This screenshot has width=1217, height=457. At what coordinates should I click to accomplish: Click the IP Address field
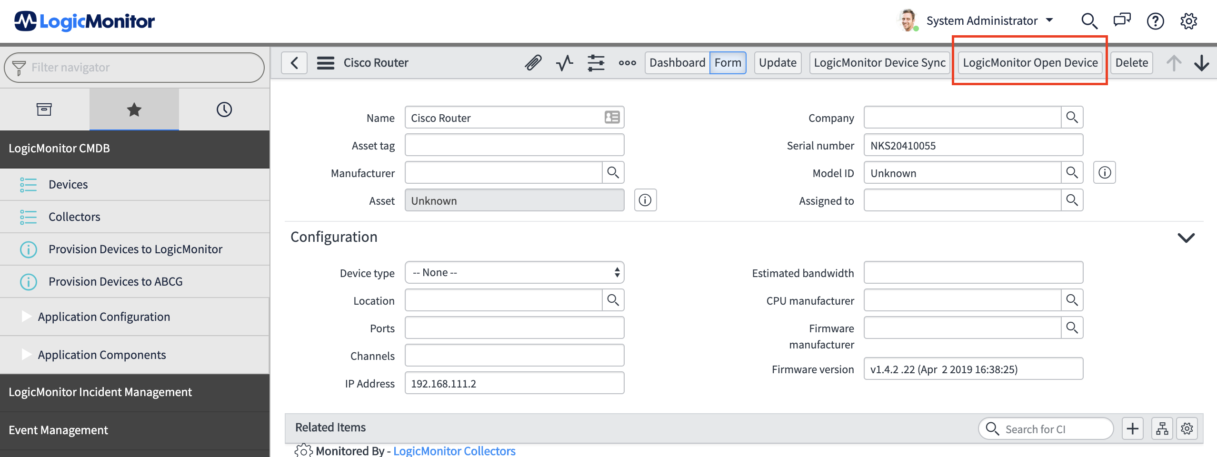coord(515,383)
